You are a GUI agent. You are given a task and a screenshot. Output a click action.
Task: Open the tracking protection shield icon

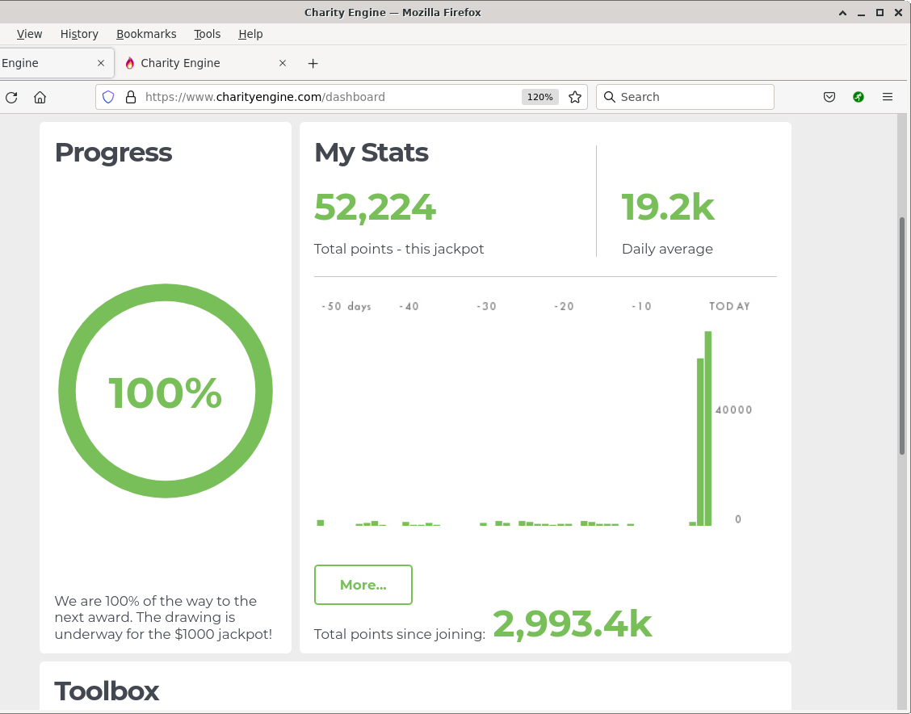(108, 97)
